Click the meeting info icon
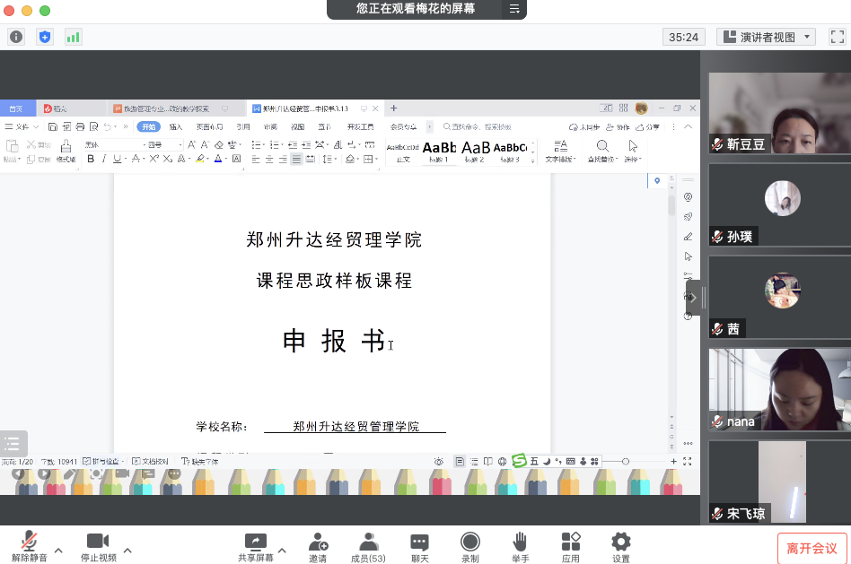The height and width of the screenshot is (564, 851). point(16,37)
